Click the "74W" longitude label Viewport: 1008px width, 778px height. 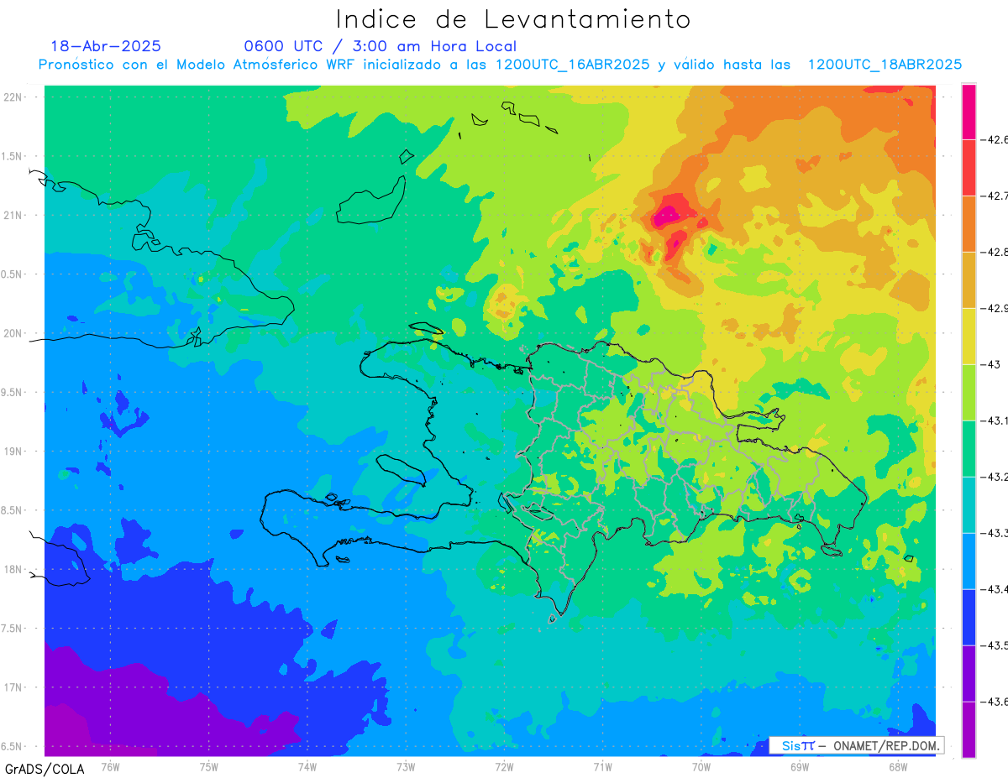[x=307, y=765]
